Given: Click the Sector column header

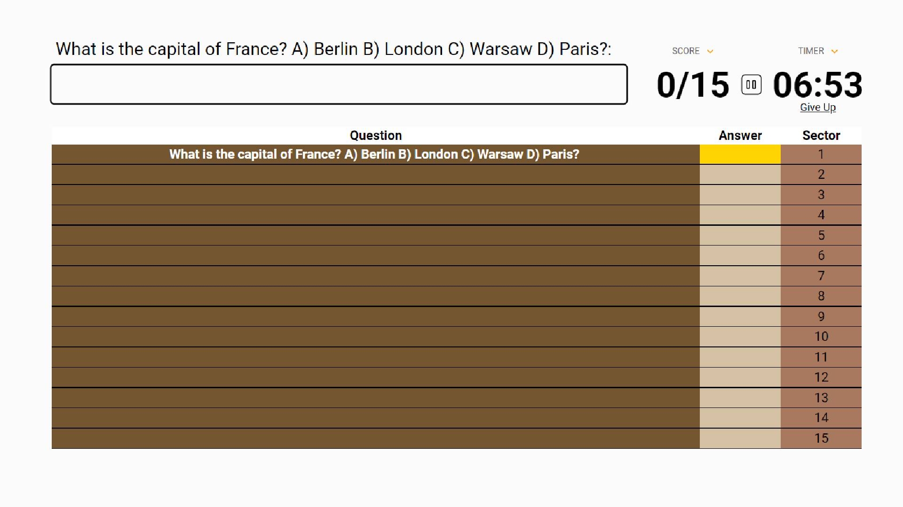Looking at the screenshot, I should pos(821,136).
